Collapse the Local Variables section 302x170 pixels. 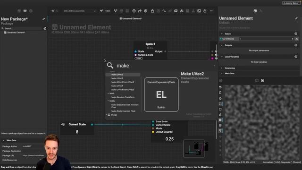221,57
